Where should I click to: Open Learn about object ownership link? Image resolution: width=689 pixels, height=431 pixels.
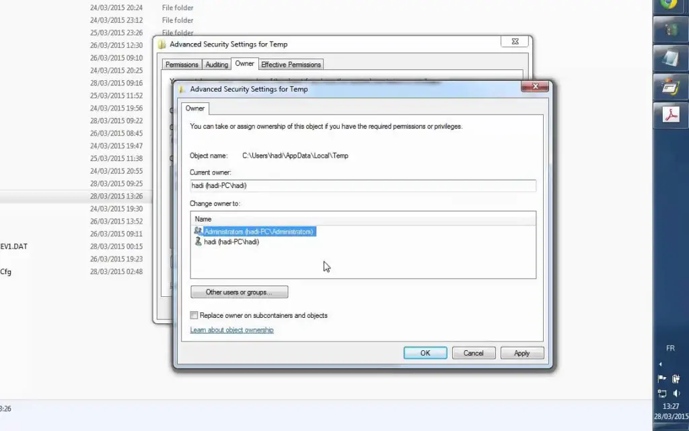pos(231,330)
